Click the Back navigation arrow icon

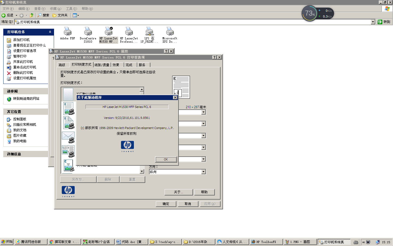pos(4,15)
